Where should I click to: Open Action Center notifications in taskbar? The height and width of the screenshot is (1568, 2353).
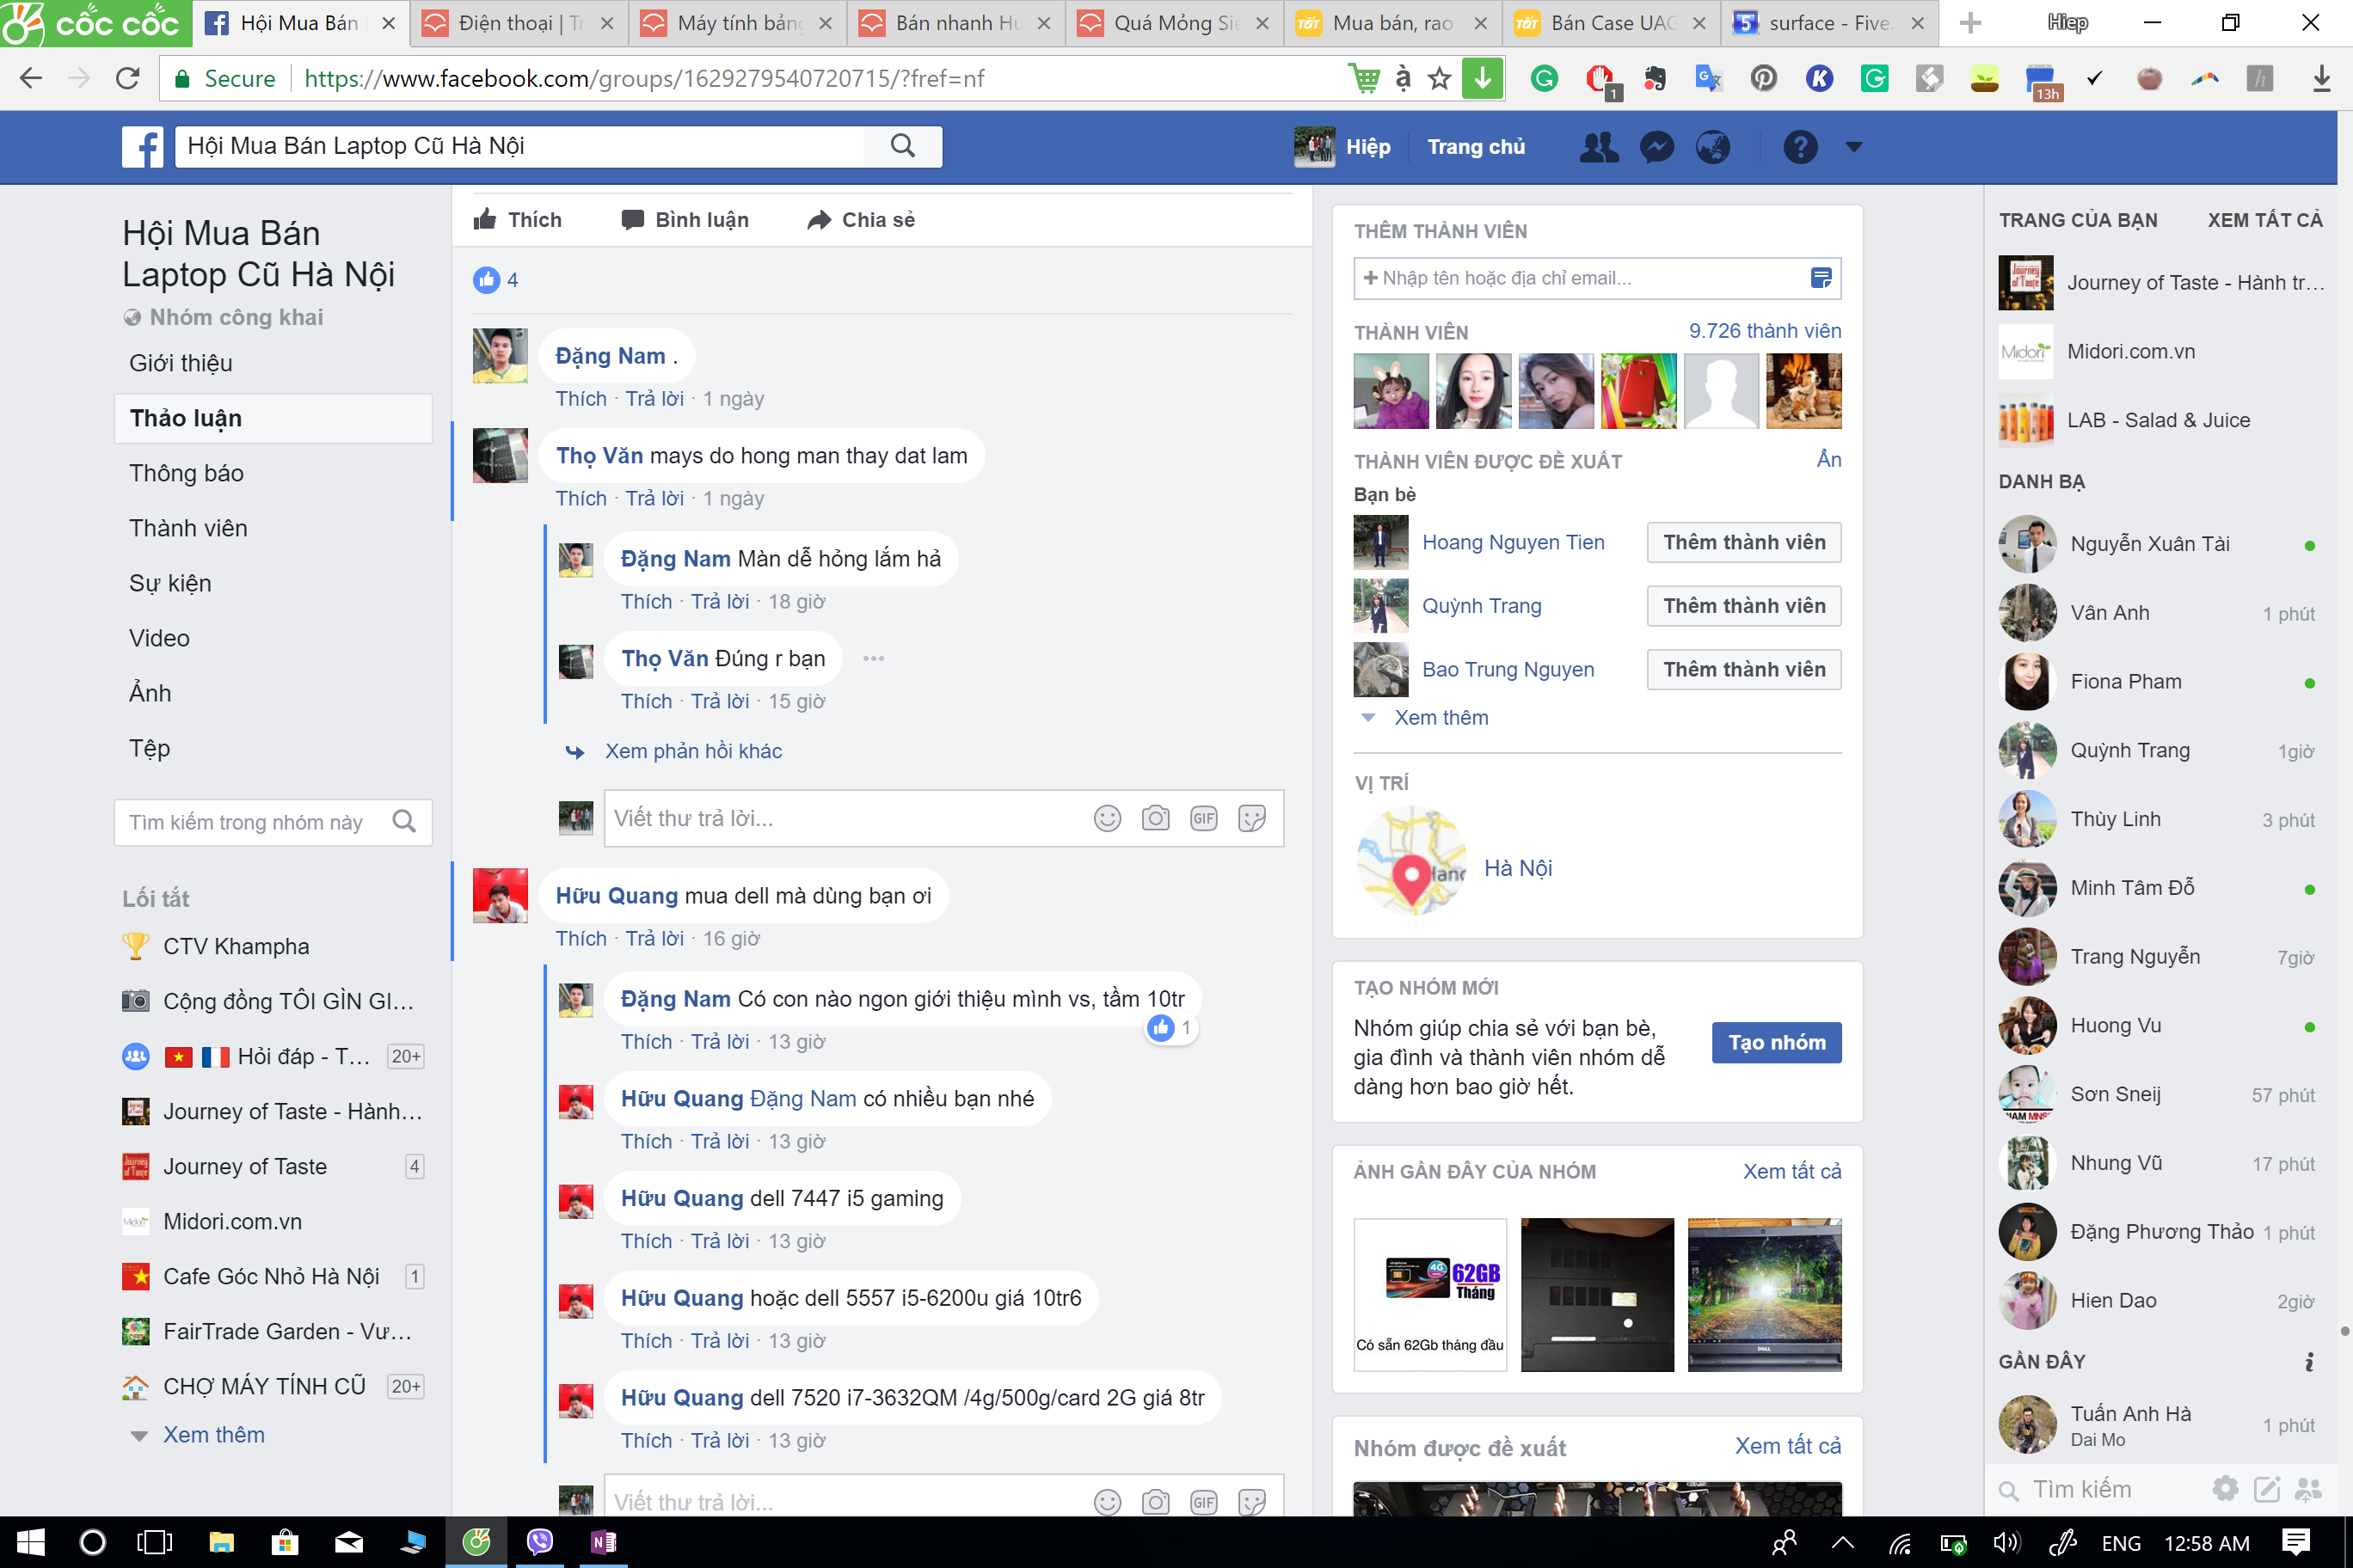(x=2297, y=1543)
